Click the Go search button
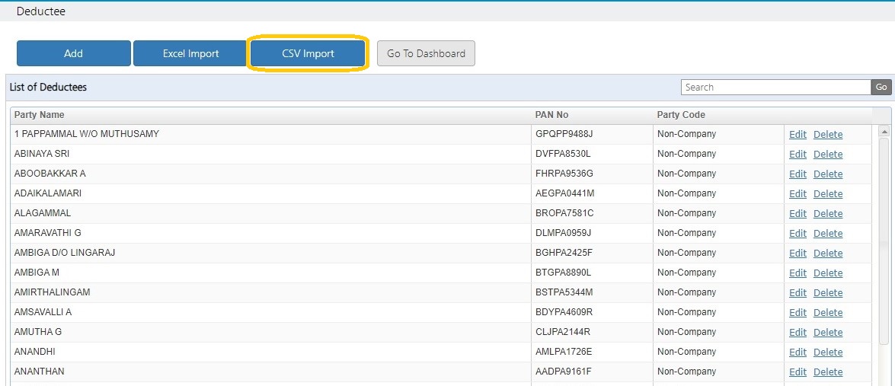The width and height of the screenshot is (895, 386). (881, 88)
